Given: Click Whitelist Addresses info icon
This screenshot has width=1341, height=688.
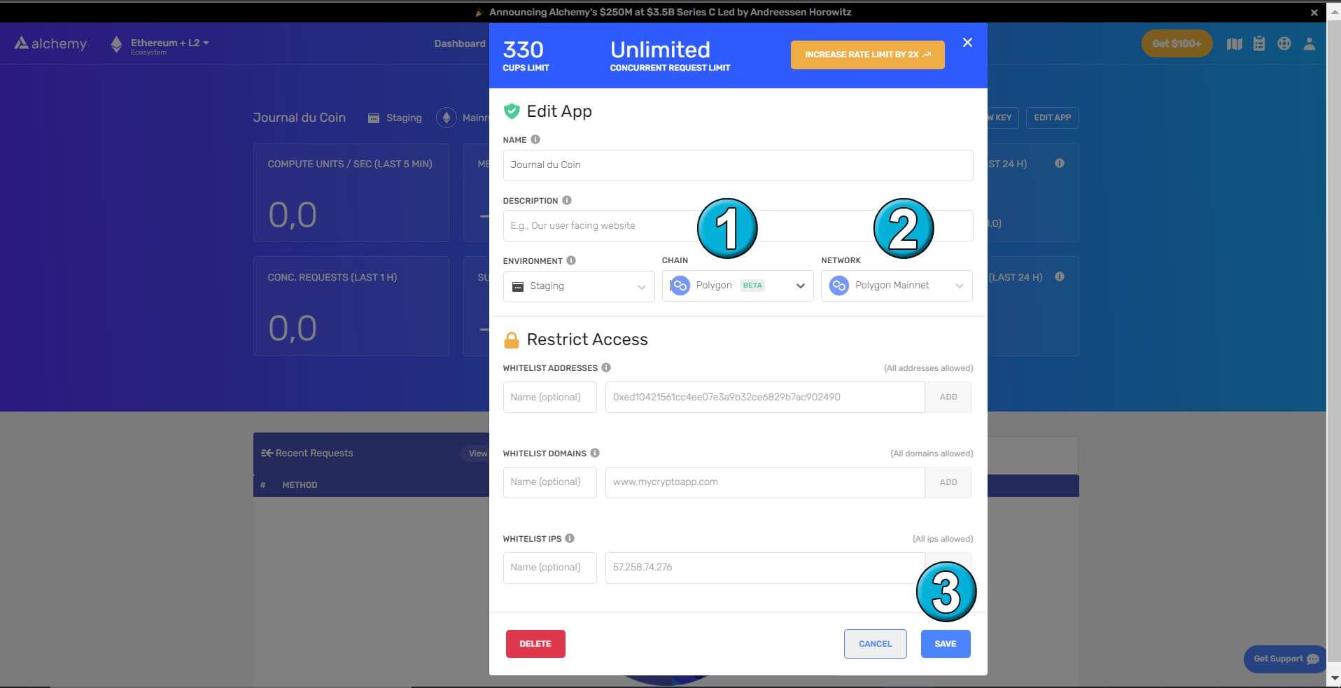Looking at the screenshot, I should point(606,367).
